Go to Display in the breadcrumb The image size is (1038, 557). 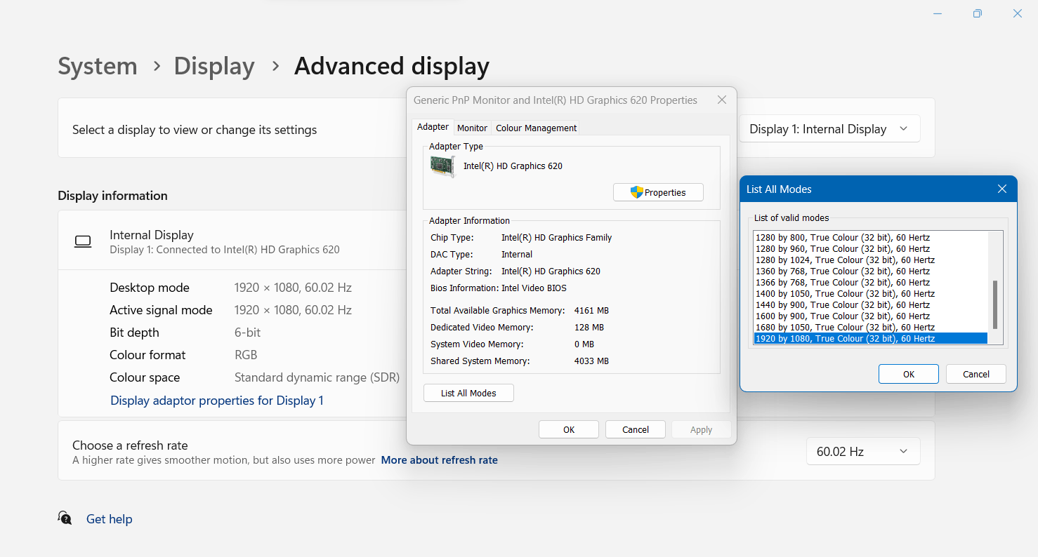click(x=214, y=66)
